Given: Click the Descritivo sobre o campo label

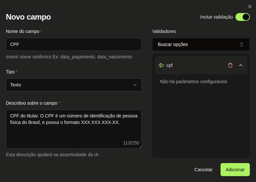Looking at the screenshot, I should 31,103.
